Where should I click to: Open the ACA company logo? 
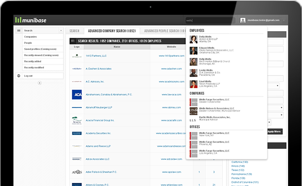[x=77, y=95]
